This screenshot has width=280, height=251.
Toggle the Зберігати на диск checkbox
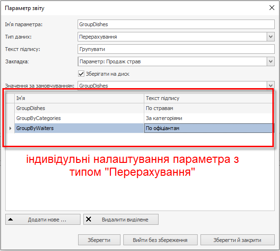click(x=81, y=74)
